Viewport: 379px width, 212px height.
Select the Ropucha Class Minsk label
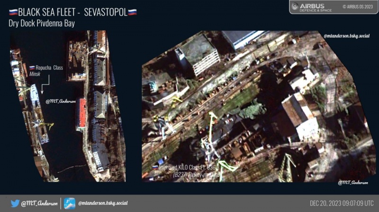[46, 71]
